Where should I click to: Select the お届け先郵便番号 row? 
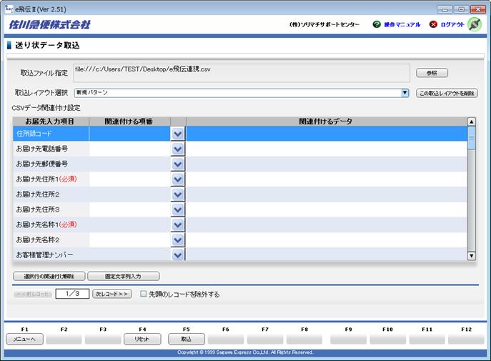(240, 164)
